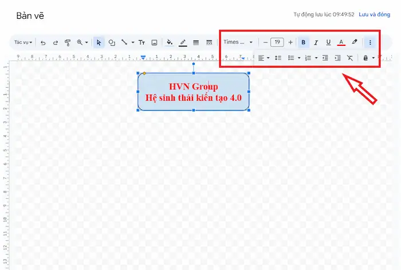Screen dimensions: 401x270
Task: Toggle the three-dot more options button
Action: pyautogui.click(x=370, y=42)
